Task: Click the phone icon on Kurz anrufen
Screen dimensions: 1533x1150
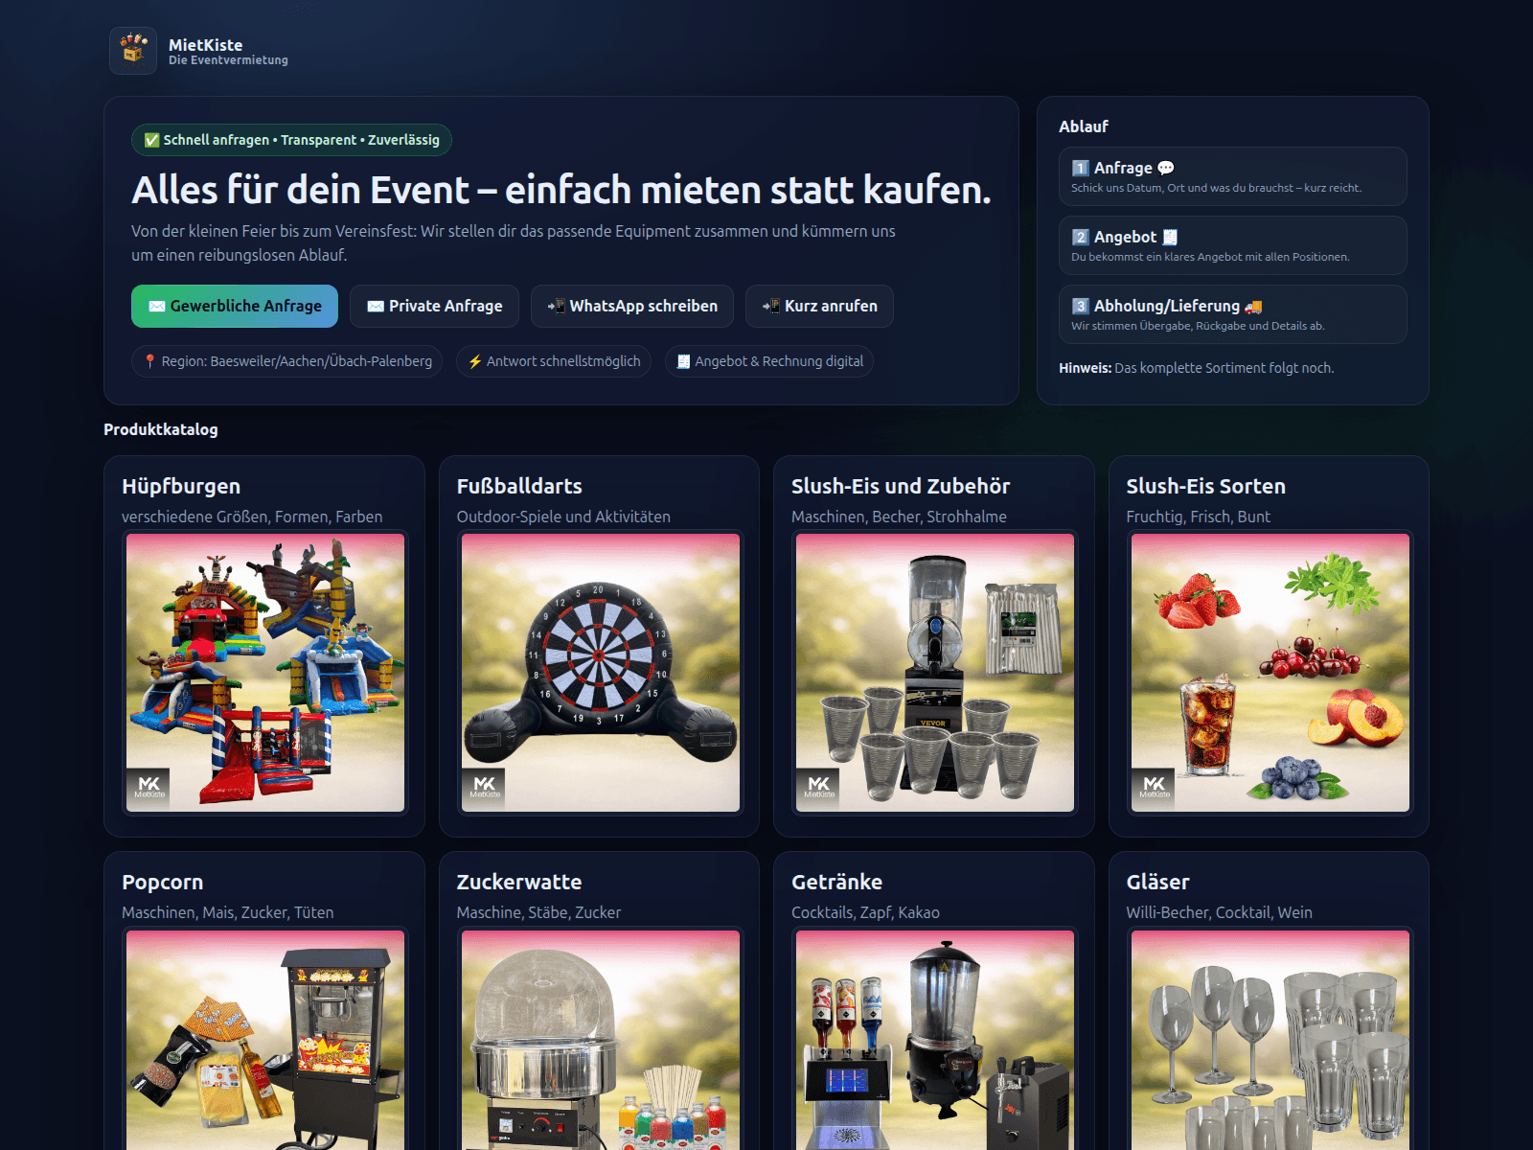Action: [x=771, y=307]
